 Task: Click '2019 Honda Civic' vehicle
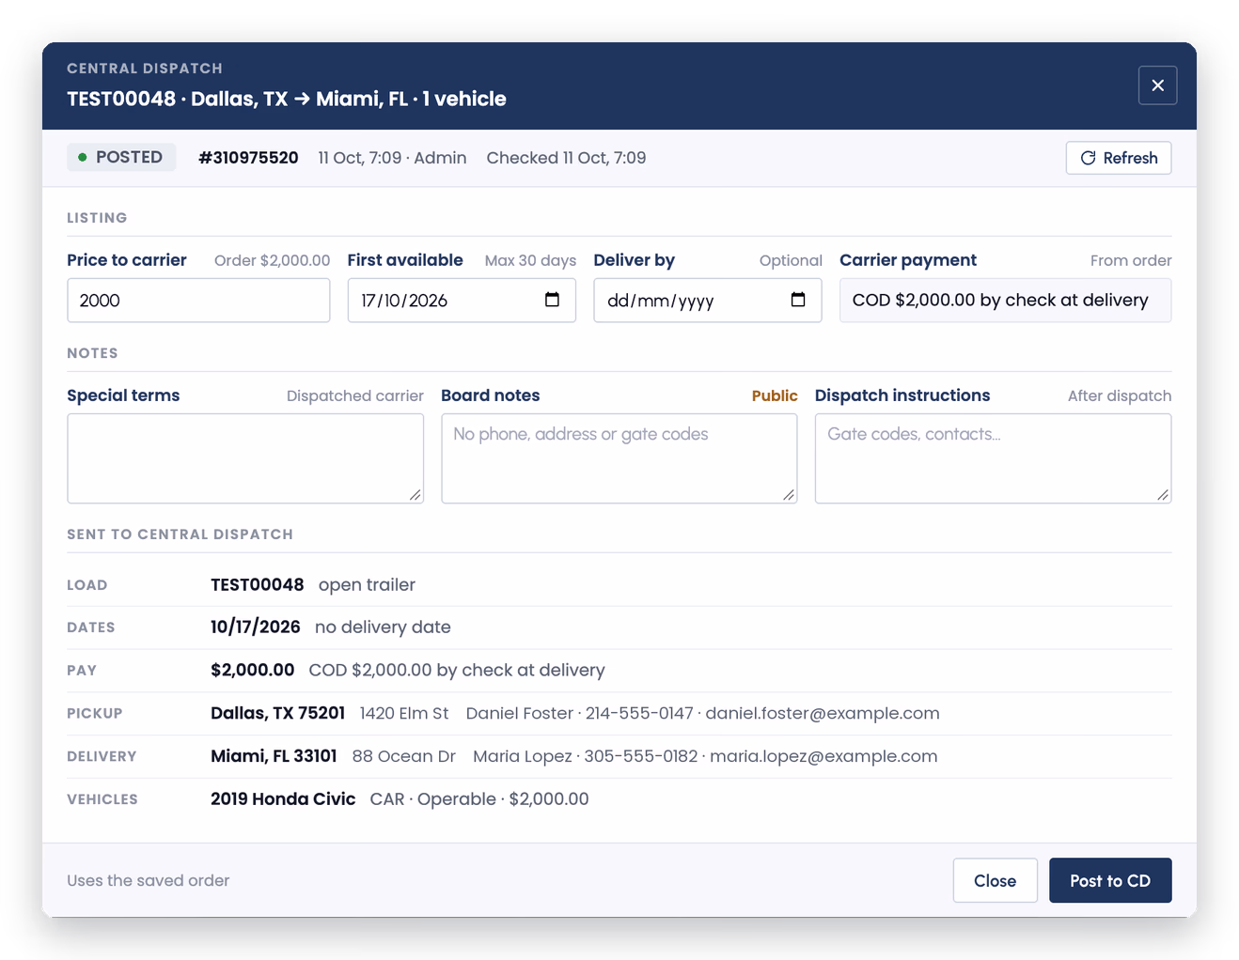(283, 799)
